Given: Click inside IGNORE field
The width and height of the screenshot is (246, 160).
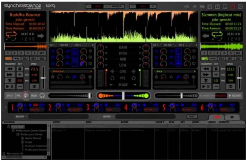Looking at the screenshot, I should point(146,117).
